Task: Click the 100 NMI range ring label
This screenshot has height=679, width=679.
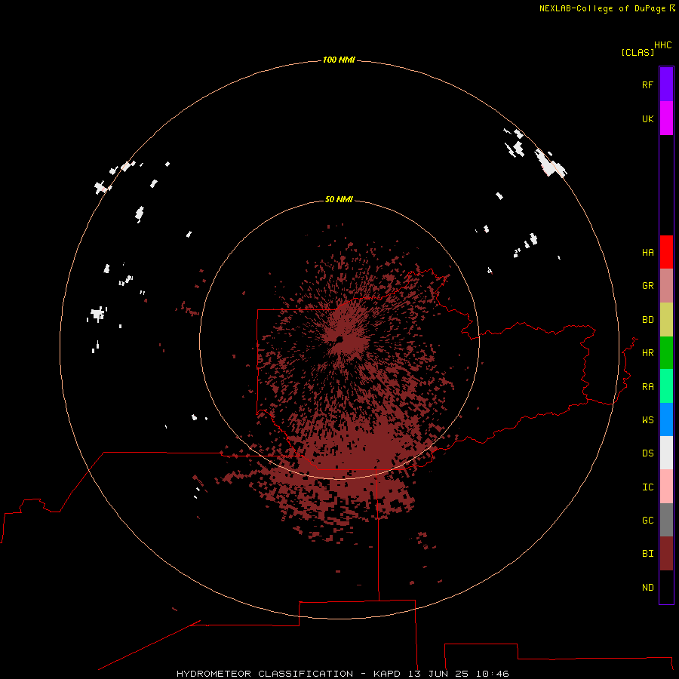Action: [x=339, y=60]
